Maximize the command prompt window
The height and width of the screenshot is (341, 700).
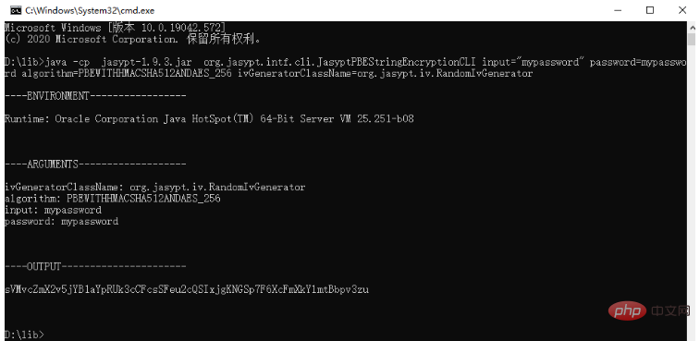(650, 10)
